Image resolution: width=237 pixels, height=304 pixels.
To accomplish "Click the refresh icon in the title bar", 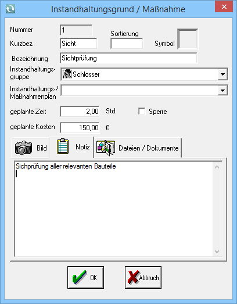I will [10, 9].
